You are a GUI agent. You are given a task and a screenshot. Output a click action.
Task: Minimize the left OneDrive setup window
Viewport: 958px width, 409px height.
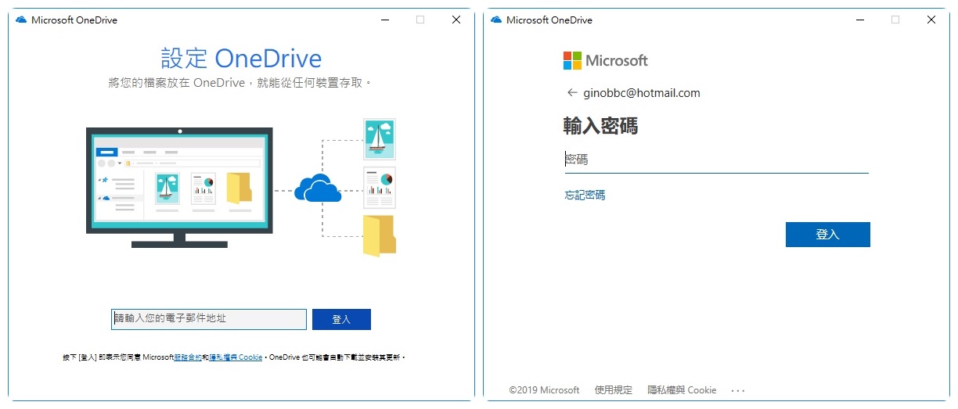384,20
